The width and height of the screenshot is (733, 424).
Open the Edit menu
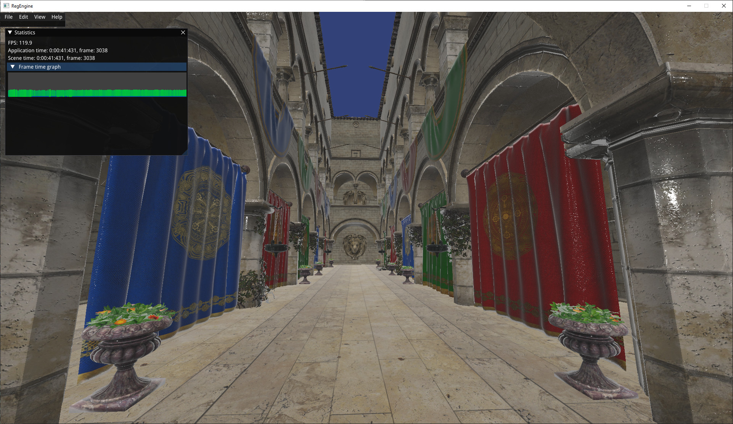[x=23, y=17]
